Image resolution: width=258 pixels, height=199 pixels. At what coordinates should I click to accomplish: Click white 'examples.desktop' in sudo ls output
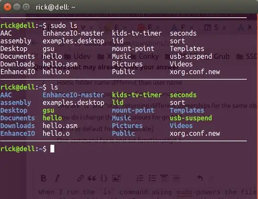tap(74, 41)
